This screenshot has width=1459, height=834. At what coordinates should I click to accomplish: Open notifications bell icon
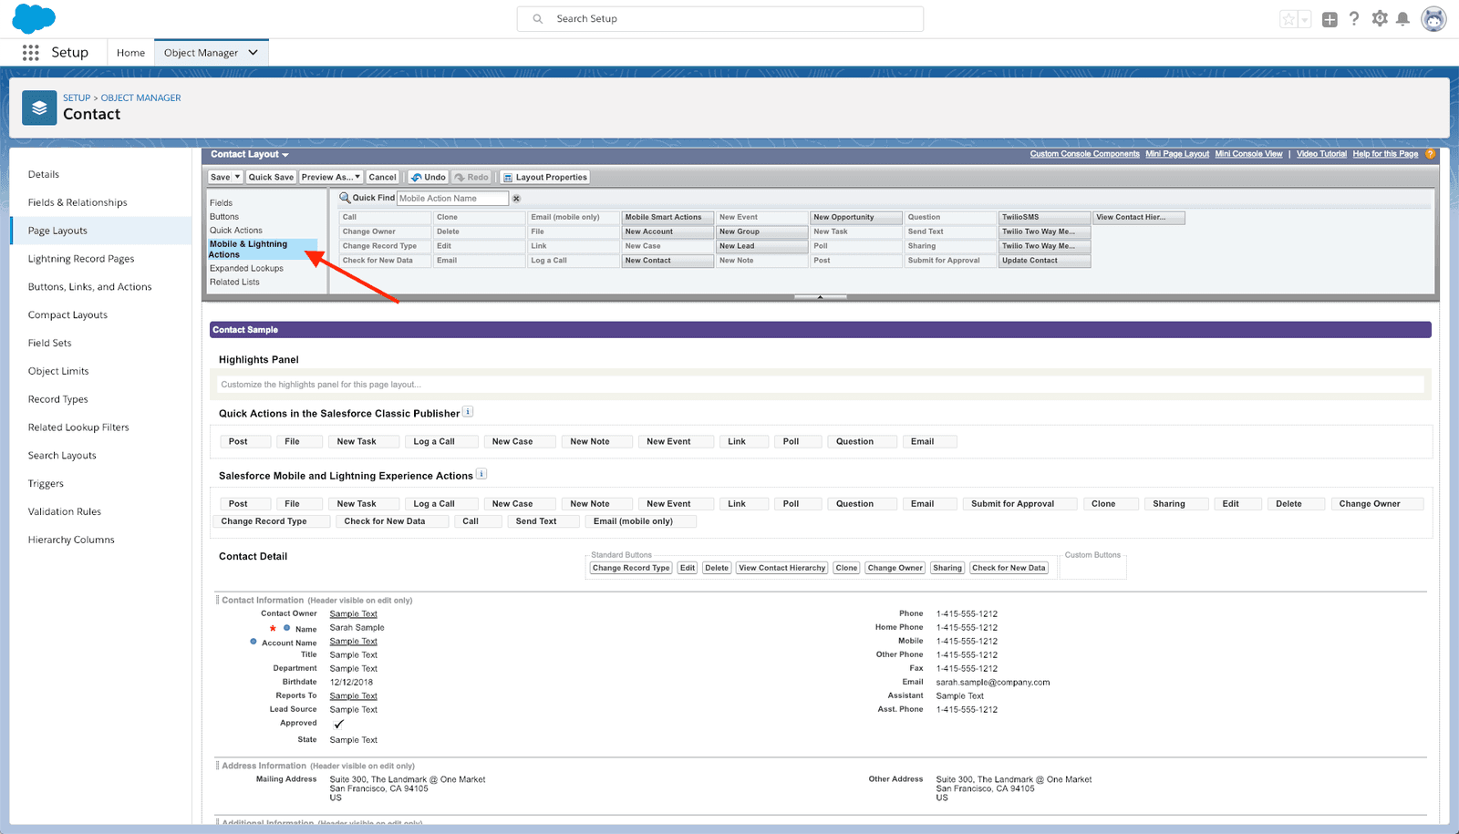1404,18
